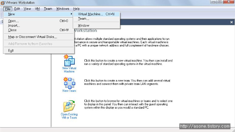Open the Windows menu
This screenshot has width=235, height=132.
coord(63,9)
